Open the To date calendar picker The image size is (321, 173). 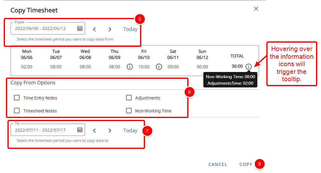80,130
